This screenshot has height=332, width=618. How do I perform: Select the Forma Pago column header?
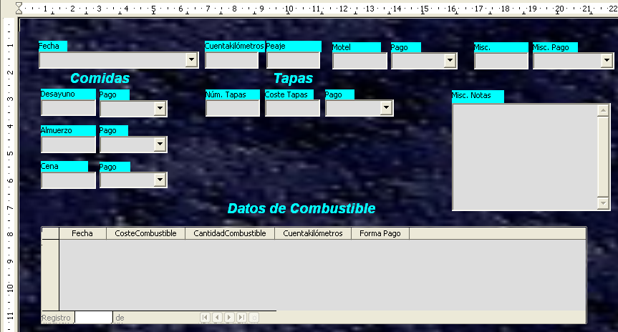[x=380, y=233]
